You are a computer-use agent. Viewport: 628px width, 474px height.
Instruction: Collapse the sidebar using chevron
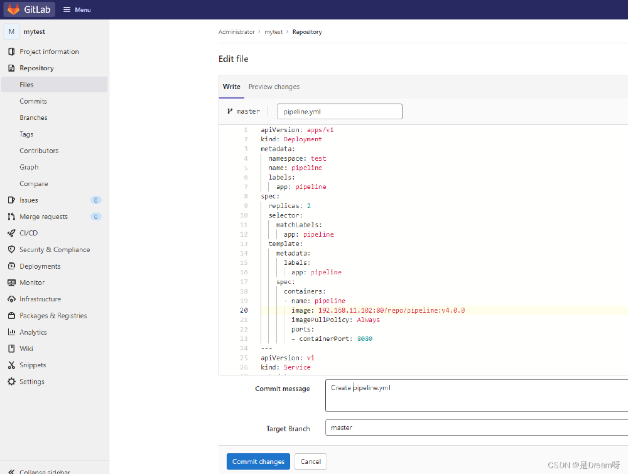(11, 471)
